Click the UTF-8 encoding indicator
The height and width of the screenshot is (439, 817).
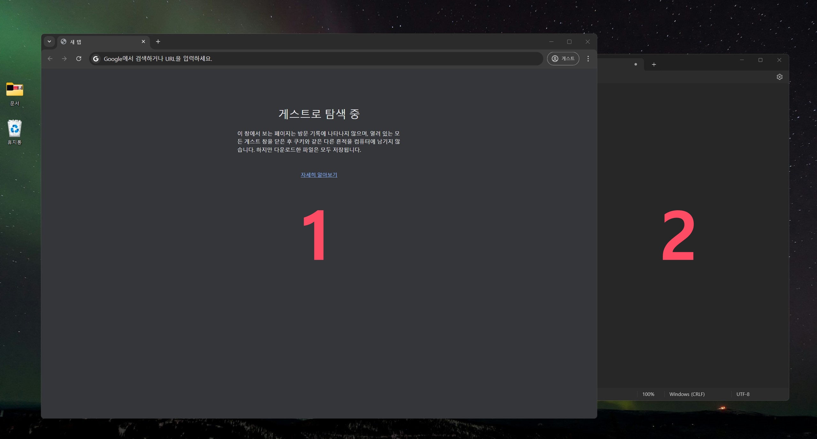coord(743,394)
